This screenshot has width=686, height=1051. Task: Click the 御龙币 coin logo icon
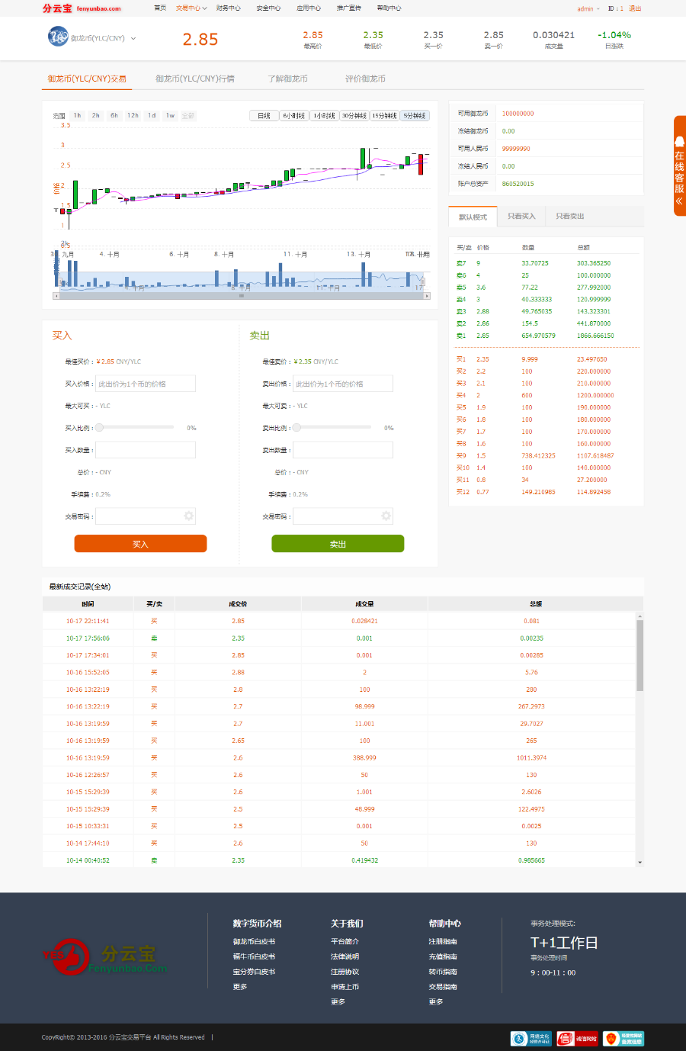click(58, 37)
